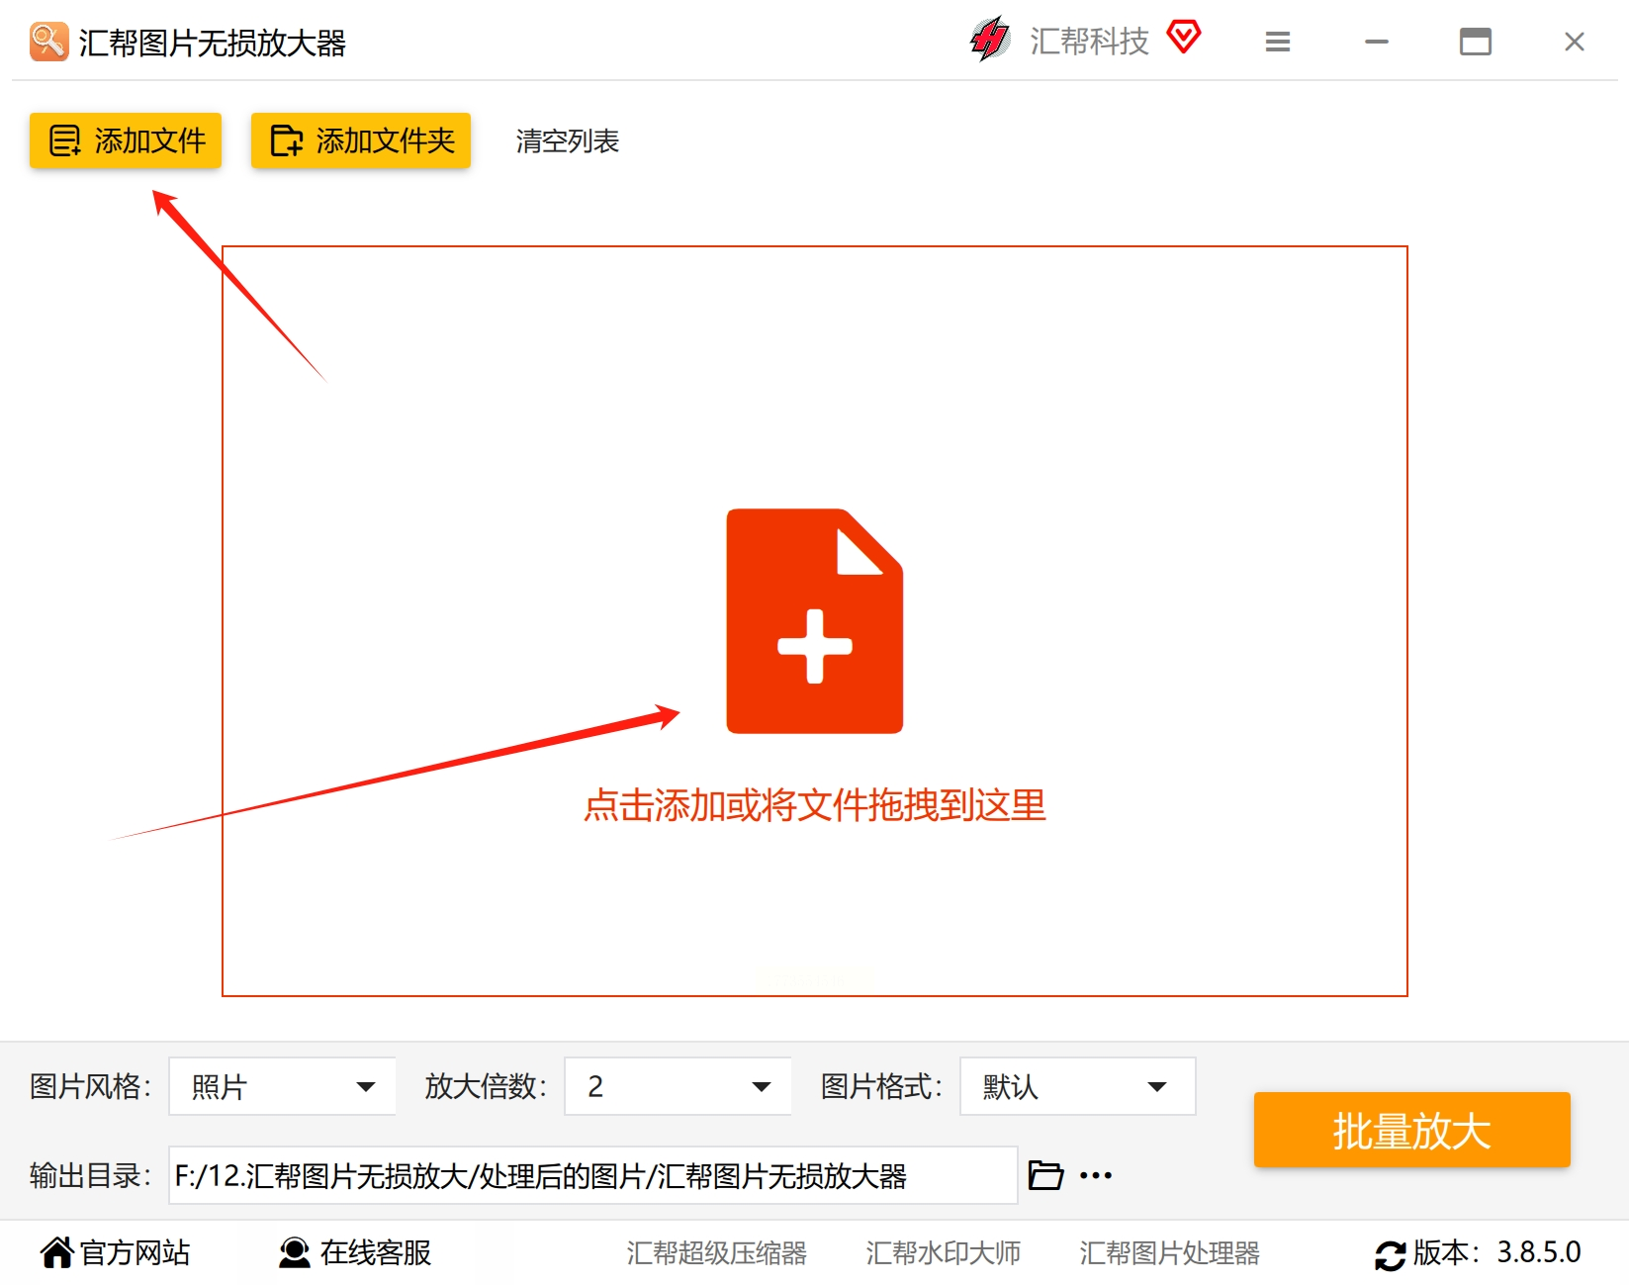This screenshot has height=1285, width=1629.
Task: Click the 输出目录 label
Action: [x=91, y=1175]
